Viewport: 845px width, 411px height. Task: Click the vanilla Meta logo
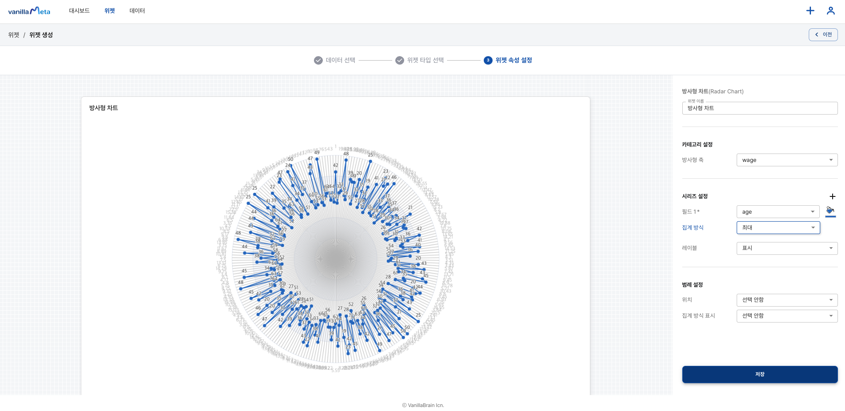click(x=29, y=11)
